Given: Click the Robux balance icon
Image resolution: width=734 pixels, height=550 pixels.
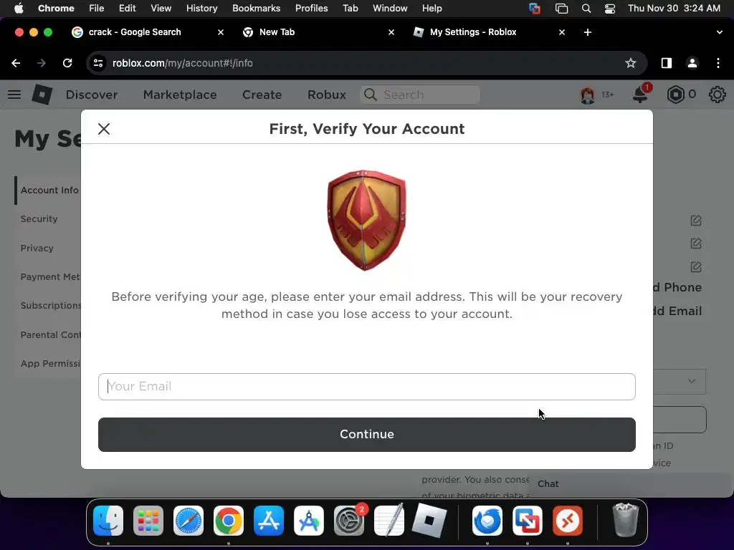Looking at the screenshot, I should 675,95.
